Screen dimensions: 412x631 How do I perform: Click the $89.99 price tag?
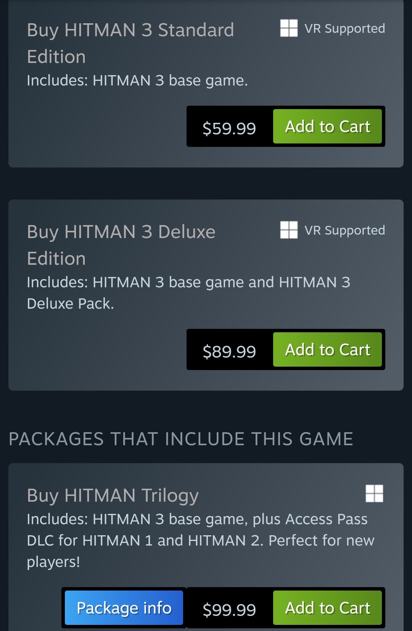coord(229,351)
